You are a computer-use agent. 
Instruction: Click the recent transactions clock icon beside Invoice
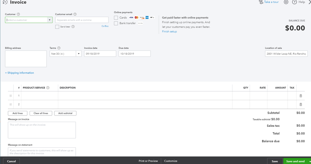(x=5, y=2)
